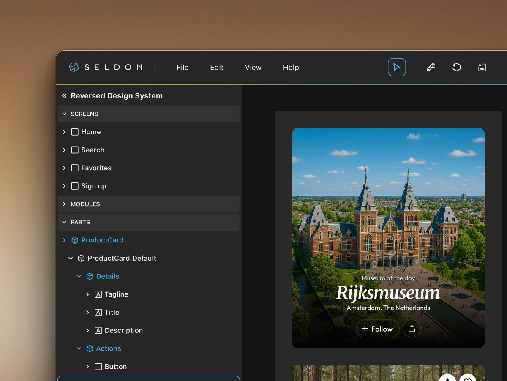Open the File menu
Viewport: 507px width, 381px height.
(183, 67)
